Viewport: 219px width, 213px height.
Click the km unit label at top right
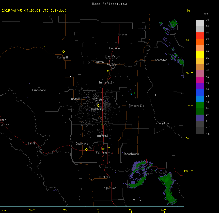(189, 11)
